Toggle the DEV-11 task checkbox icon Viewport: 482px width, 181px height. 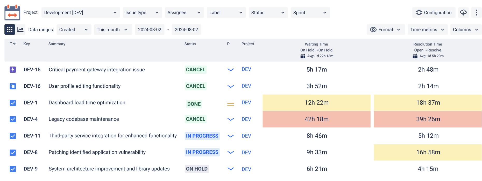coord(13,136)
